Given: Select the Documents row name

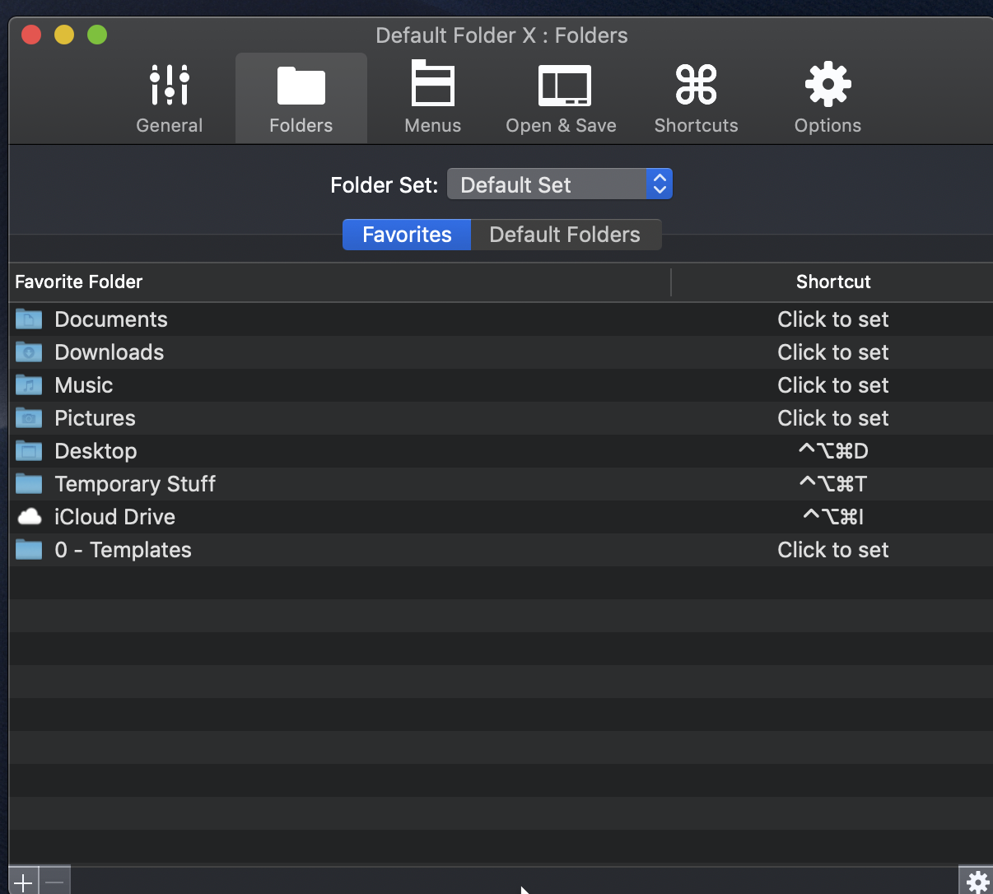Looking at the screenshot, I should 111,319.
